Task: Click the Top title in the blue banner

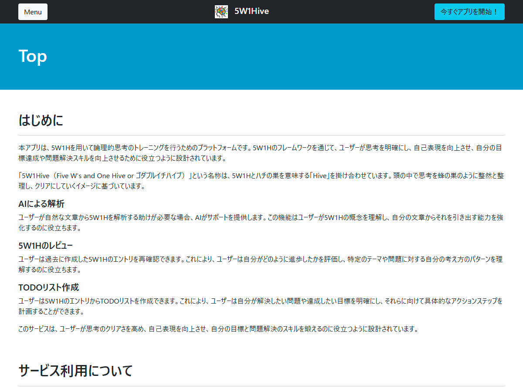Action: (32, 56)
